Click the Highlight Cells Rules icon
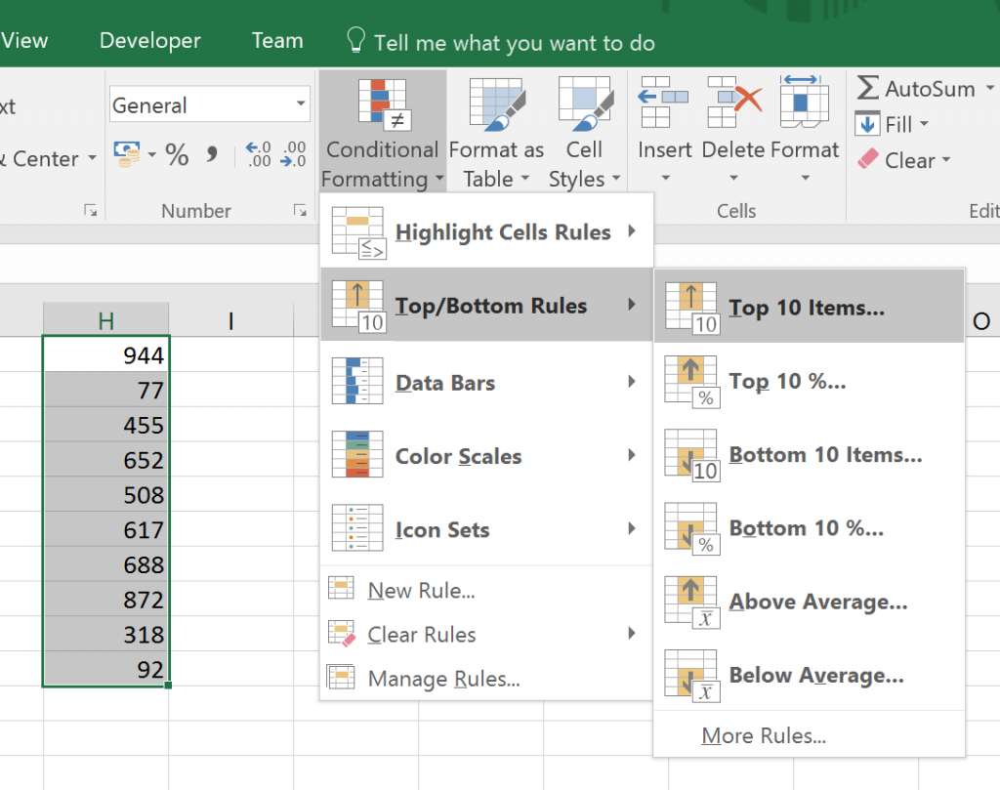The height and width of the screenshot is (790, 1000). coord(358,232)
